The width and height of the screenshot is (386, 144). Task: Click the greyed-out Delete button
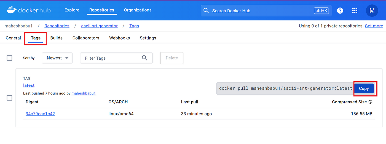(172, 58)
